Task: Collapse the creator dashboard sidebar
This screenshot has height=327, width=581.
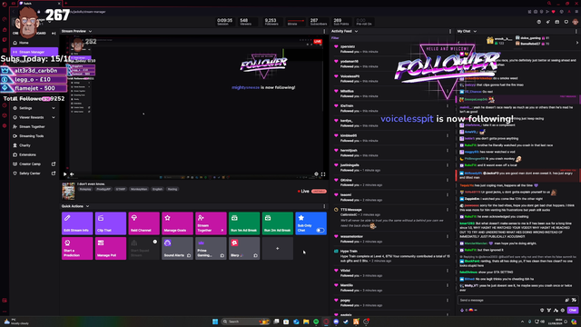Action: 54,34
